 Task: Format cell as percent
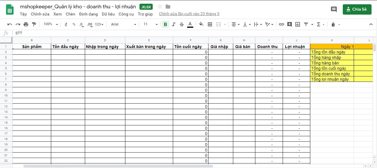(74, 25)
